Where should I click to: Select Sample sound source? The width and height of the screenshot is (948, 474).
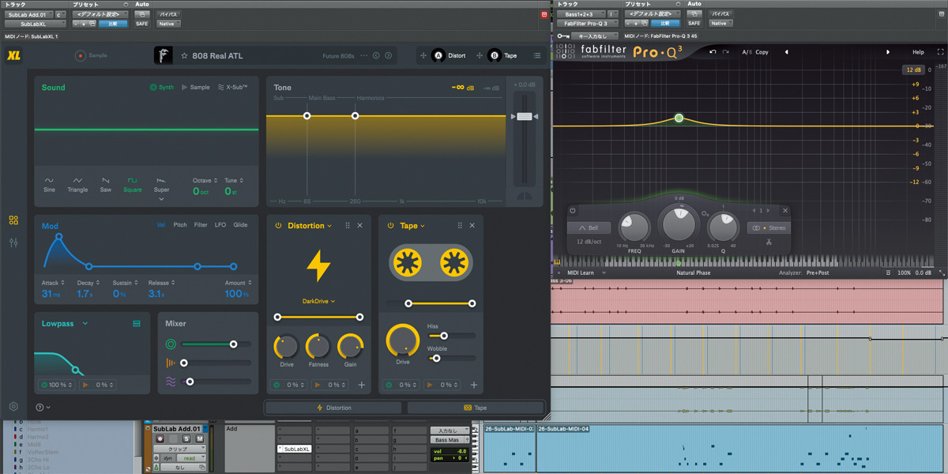196,88
